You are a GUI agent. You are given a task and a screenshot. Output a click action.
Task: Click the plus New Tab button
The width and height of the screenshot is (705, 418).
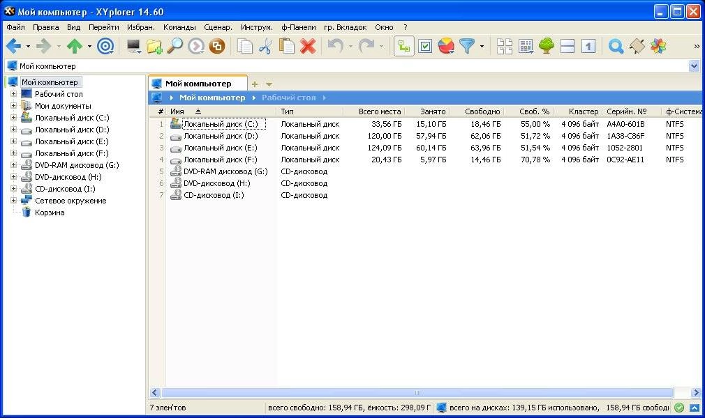[x=255, y=84]
